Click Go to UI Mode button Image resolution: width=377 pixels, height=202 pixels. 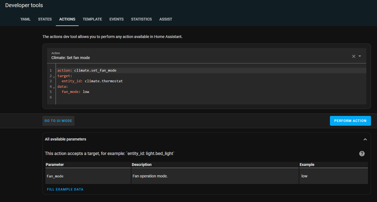pyautogui.click(x=58, y=121)
